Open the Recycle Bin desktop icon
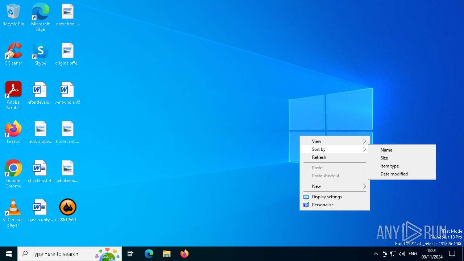Screen dimensions: 464x261 pos(13,15)
